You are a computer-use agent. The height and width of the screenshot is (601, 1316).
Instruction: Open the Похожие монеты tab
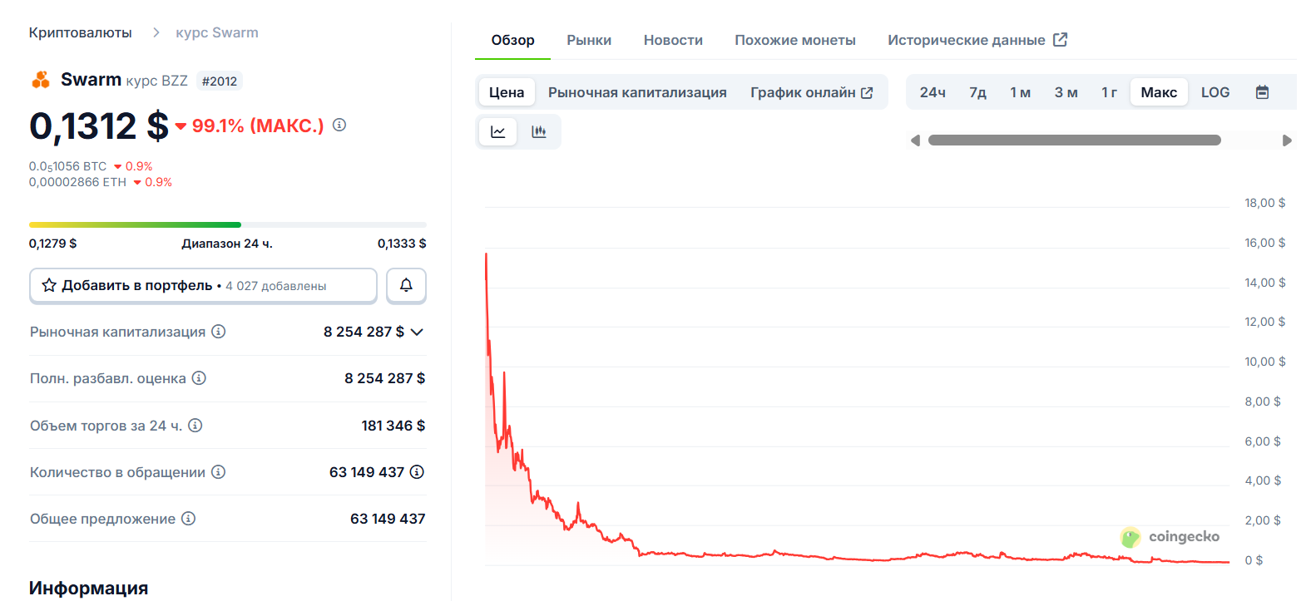(795, 40)
